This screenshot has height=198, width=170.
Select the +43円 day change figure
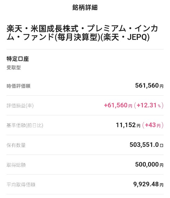tap(153, 125)
